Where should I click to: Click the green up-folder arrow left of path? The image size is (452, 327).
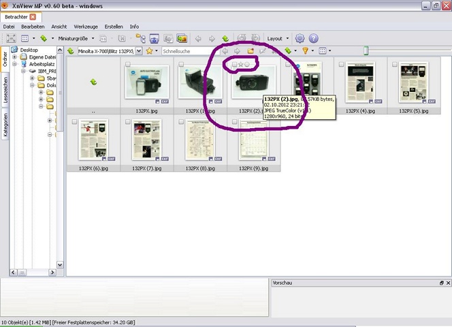point(70,51)
